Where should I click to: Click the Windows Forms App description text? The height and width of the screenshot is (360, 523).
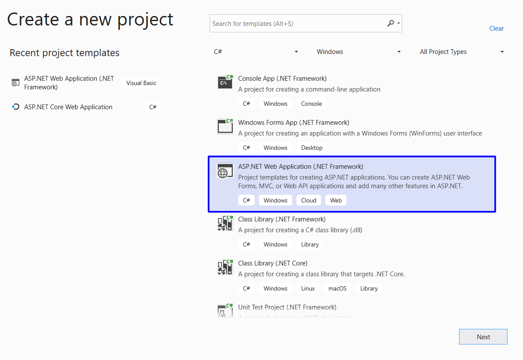coord(360,133)
